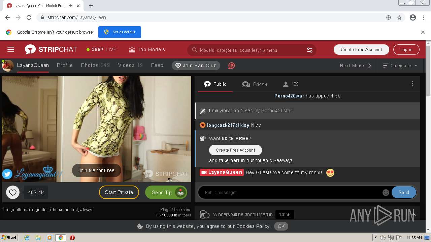Viewport: 431px width, 242px height.
Task: Open the Top Models page
Action: click(x=147, y=49)
